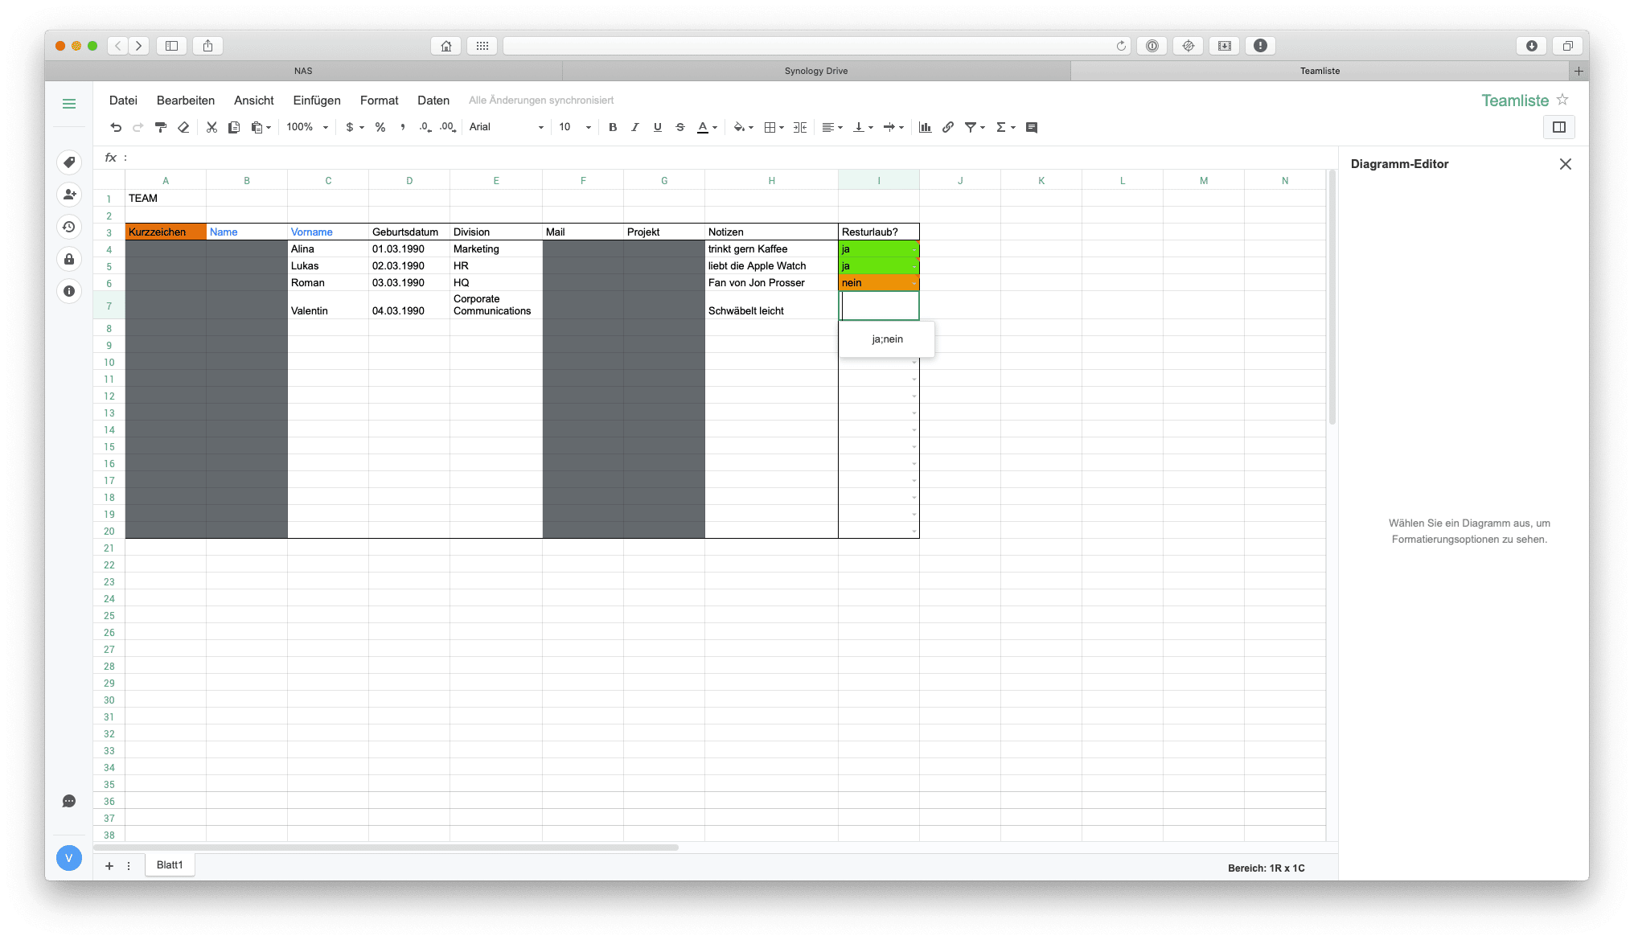This screenshot has width=1634, height=940.
Task: Click the clear formatting eraser icon
Action: tap(183, 127)
